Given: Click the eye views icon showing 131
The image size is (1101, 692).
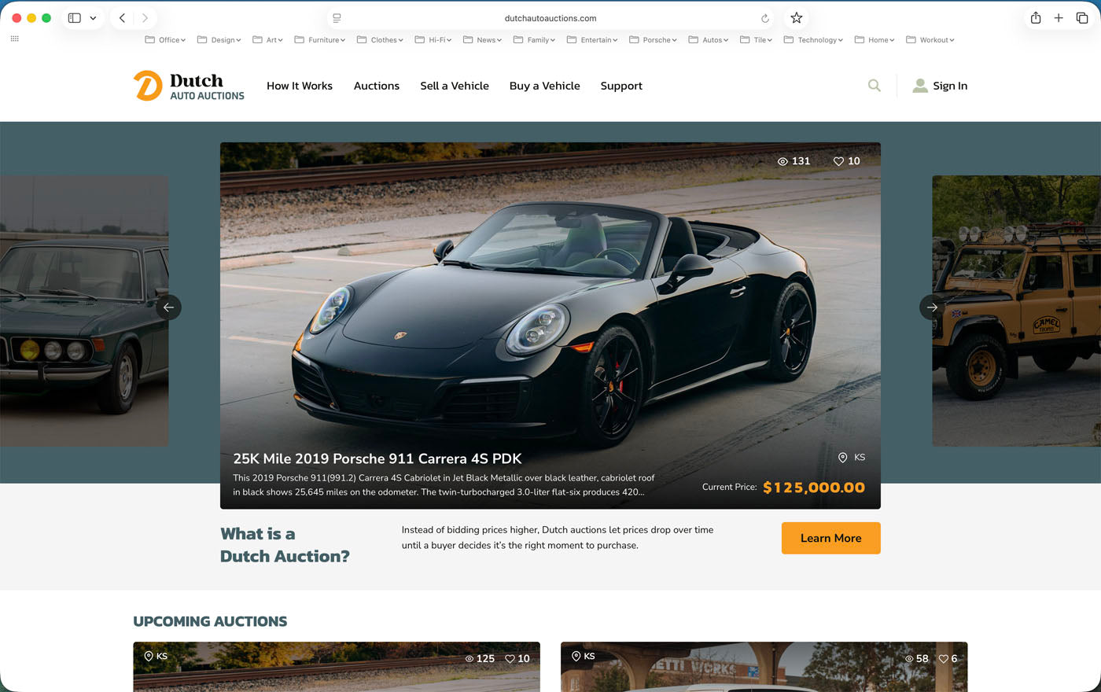Looking at the screenshot, I should [782, 161].
